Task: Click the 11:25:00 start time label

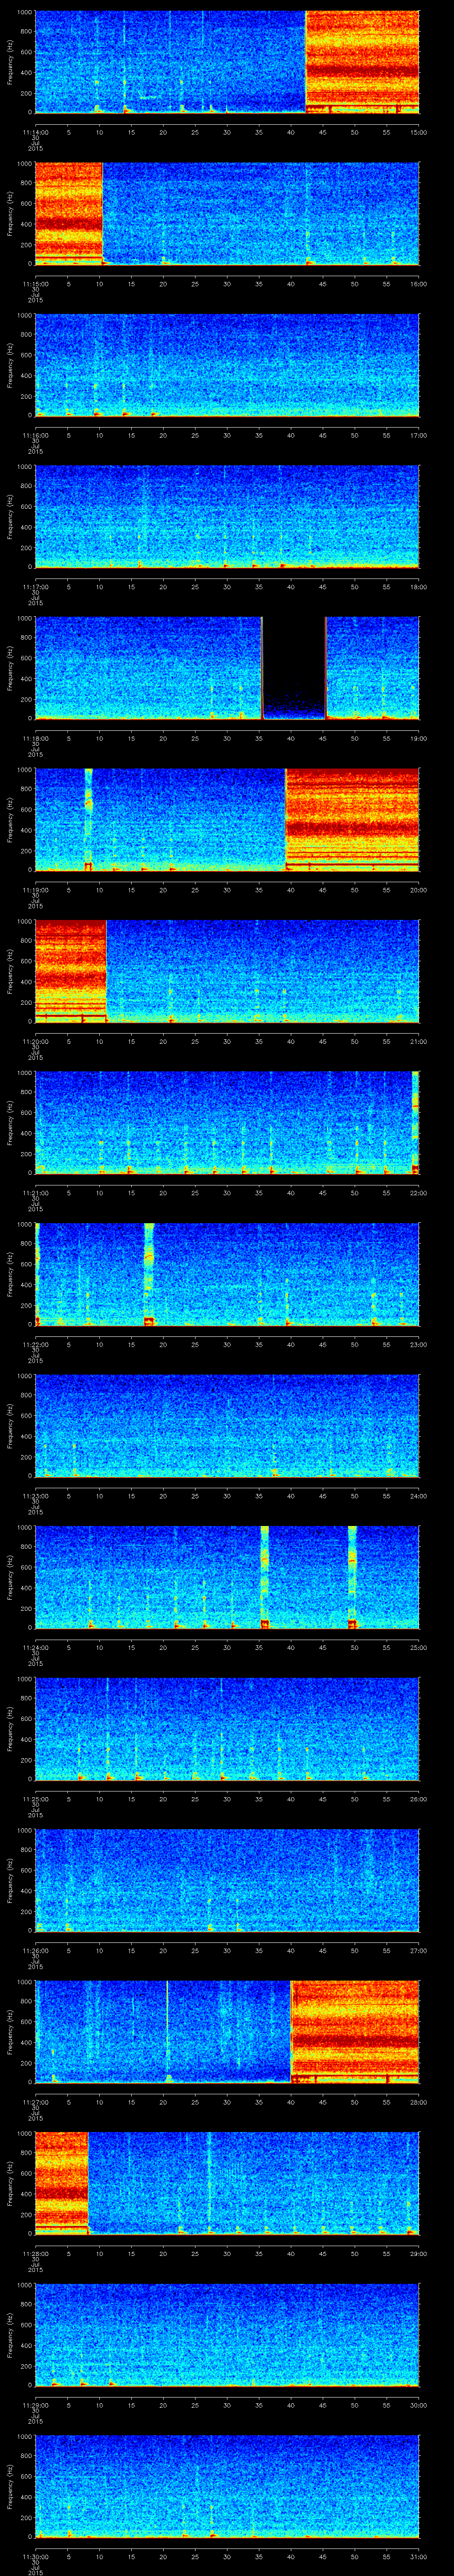Action: click(x=35, y=1799)
